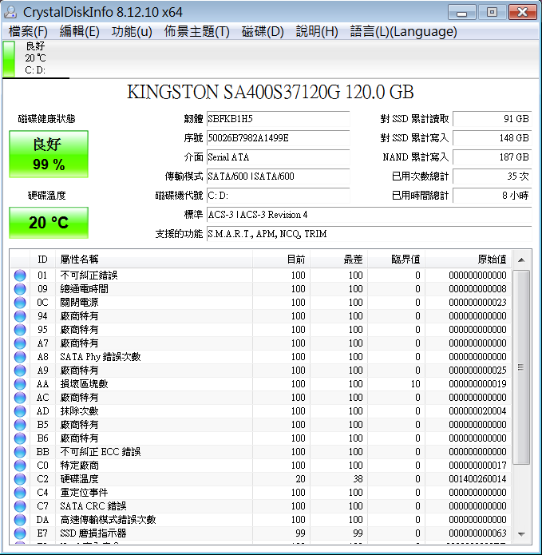Open the 語言(L)(Language) menu
This screenshot has width=542, height=555.
(403, 31)
